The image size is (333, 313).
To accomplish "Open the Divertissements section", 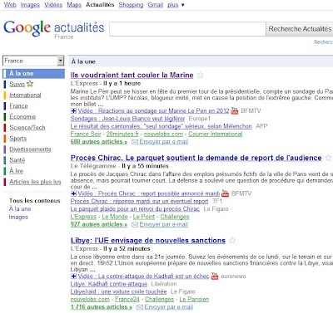I will click(30, 149).
